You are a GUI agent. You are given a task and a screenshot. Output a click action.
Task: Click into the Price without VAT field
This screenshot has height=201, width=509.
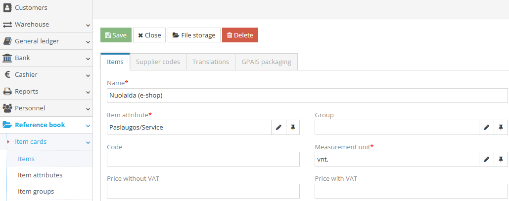coord(203,191)
